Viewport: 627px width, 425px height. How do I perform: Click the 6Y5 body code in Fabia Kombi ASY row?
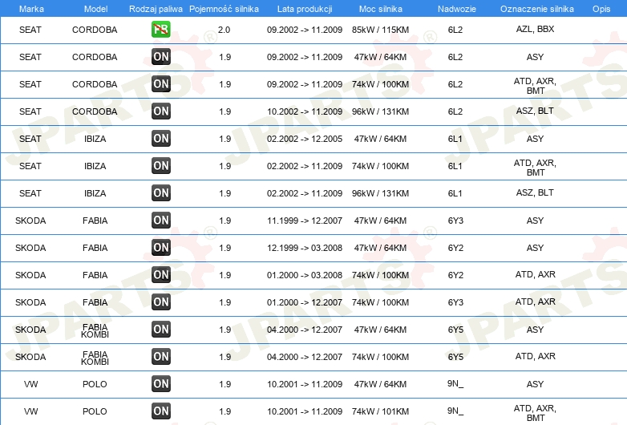(455, 330)
